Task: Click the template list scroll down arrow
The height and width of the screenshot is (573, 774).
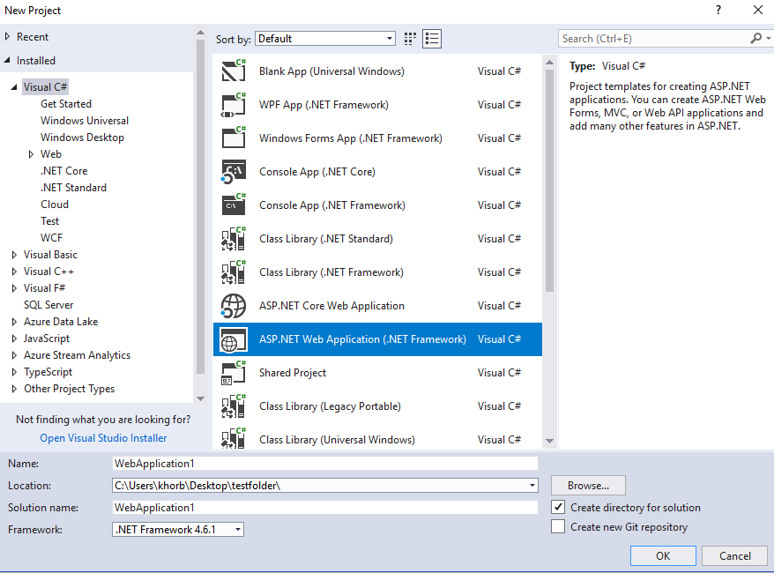Action: point(549,442)
